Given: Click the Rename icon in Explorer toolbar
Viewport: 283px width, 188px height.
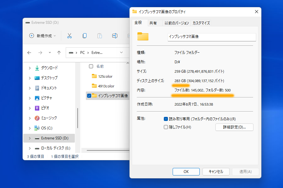Looking at the screenshot, I should 114,36.
